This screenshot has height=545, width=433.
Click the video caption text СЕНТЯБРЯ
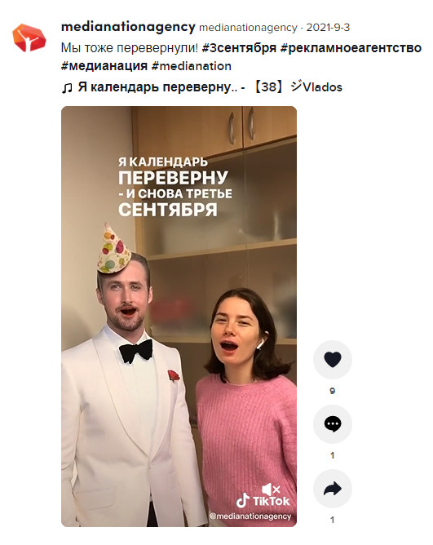pyautogui.click(x=168, y=210)
